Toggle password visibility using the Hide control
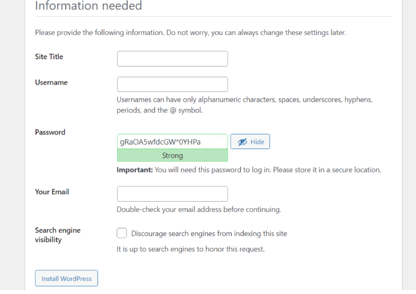Image resolution: width=416 pixels, height=294 pixels. [250, 142]
